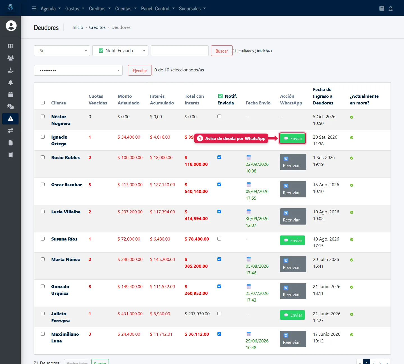The image size is (404, 364).
Task: Toggle the hamburger menu in the top bar
Action: 34,9
